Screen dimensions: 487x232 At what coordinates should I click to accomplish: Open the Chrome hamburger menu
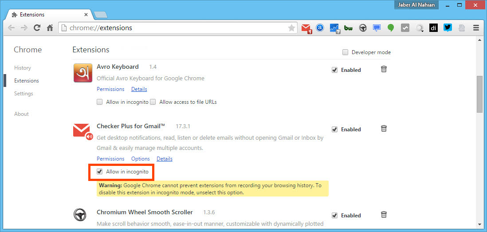(x=476, y=28)
